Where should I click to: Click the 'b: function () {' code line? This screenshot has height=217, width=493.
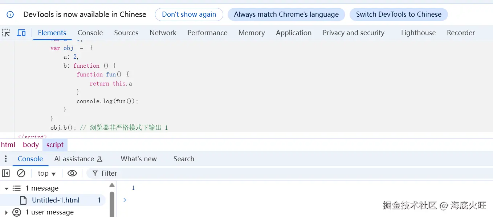89,66
